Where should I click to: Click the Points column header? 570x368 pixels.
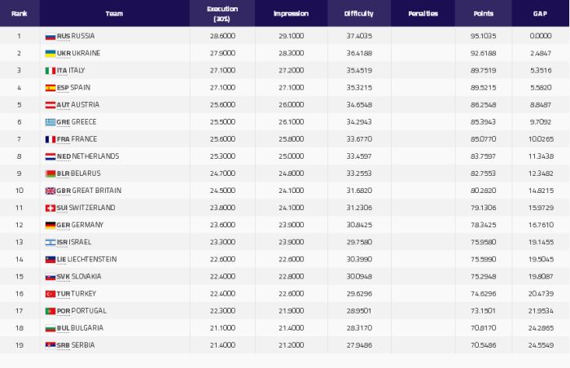point(484,14)
